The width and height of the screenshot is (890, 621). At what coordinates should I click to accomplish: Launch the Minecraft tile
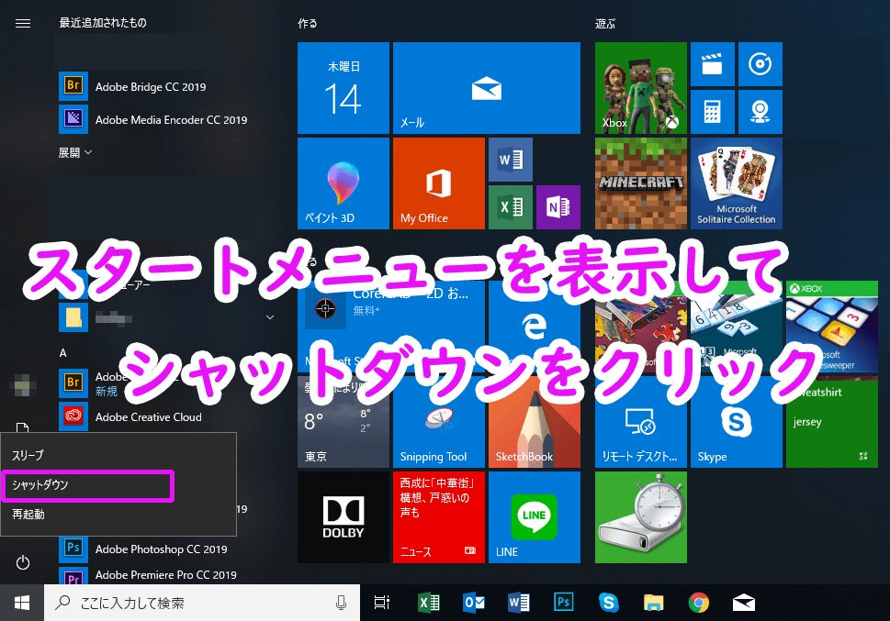pyautogui.click(x=641, y=183)
